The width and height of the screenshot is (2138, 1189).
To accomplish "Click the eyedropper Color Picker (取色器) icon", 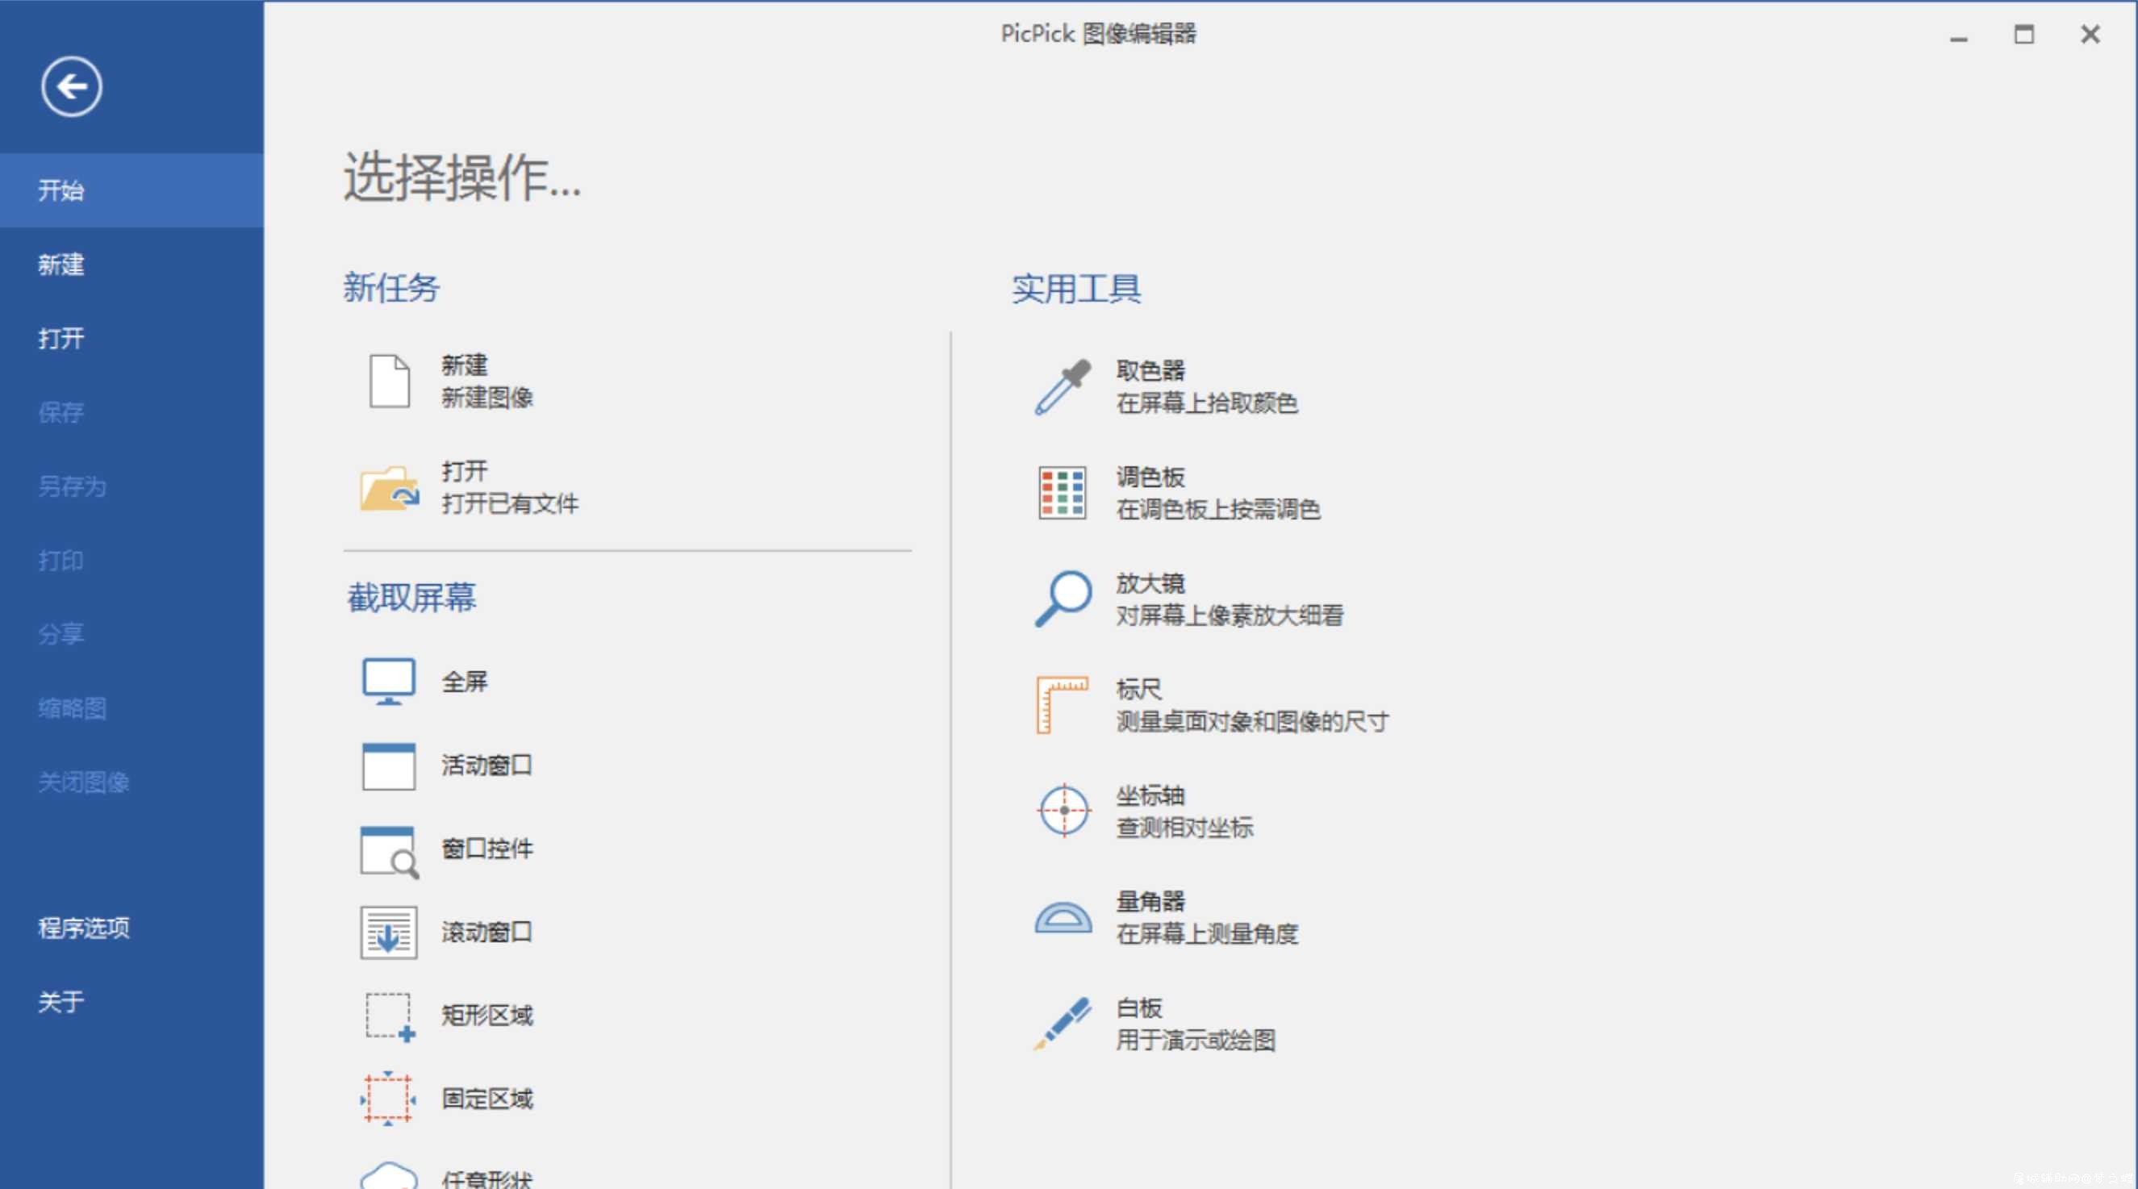I will point(1063,386).
